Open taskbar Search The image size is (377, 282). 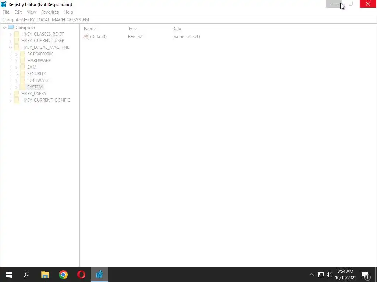pos(27,275)
